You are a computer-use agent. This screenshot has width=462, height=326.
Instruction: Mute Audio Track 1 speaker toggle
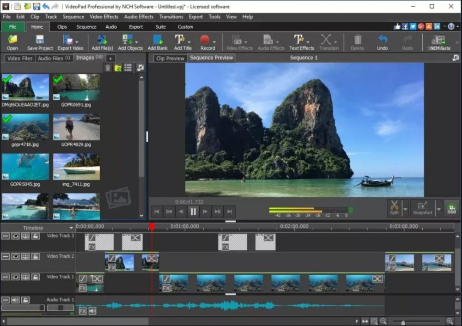point(15,300)
